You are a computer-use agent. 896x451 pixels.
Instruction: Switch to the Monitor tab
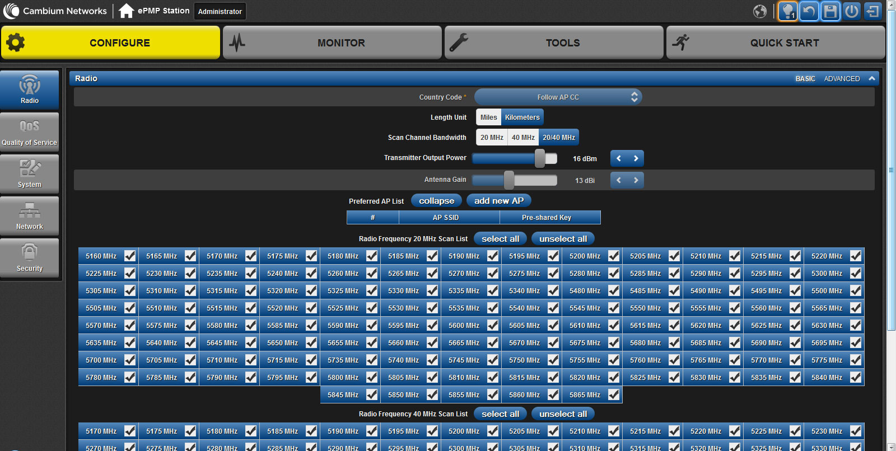(x=332, y=43)
